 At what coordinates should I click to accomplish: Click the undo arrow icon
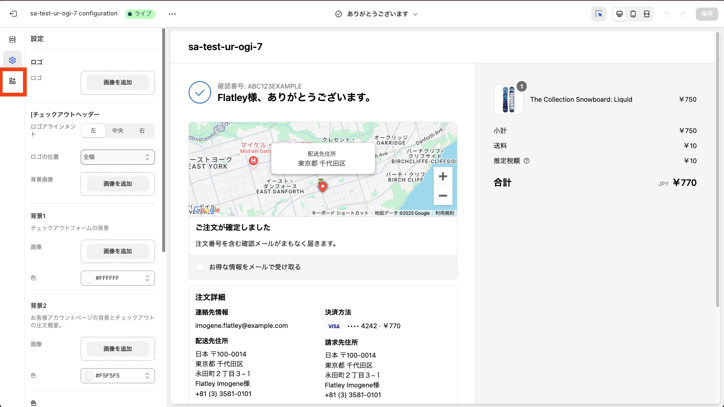pyautogui.click(x=668, y=14)
